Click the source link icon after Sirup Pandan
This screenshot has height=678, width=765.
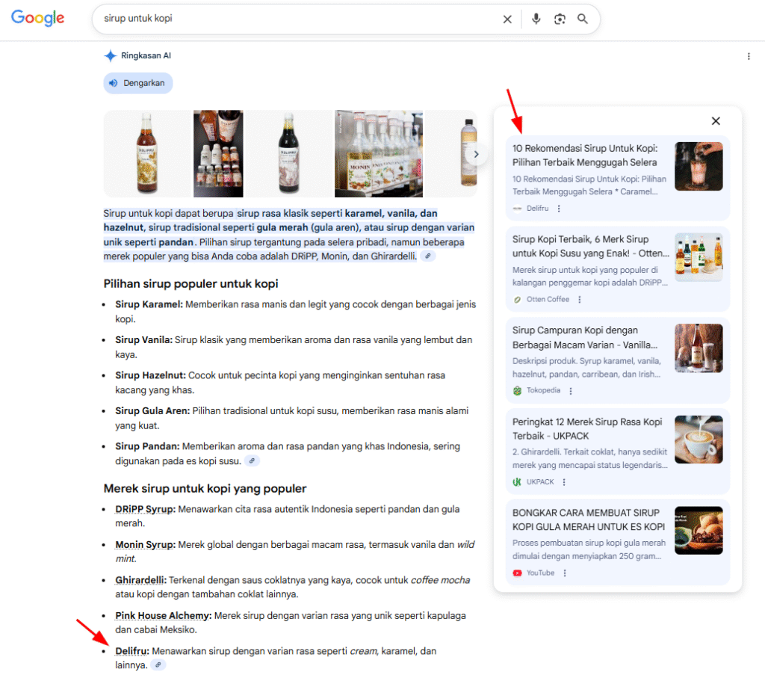tap(253, 461)
